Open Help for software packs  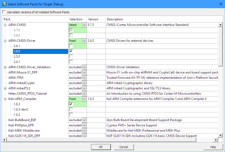[x=213, y=147]
